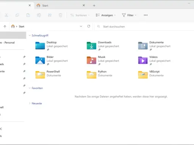194x145 pixels.
Task: Click the Paste clipboard icon
Action: tap(28, 15)
